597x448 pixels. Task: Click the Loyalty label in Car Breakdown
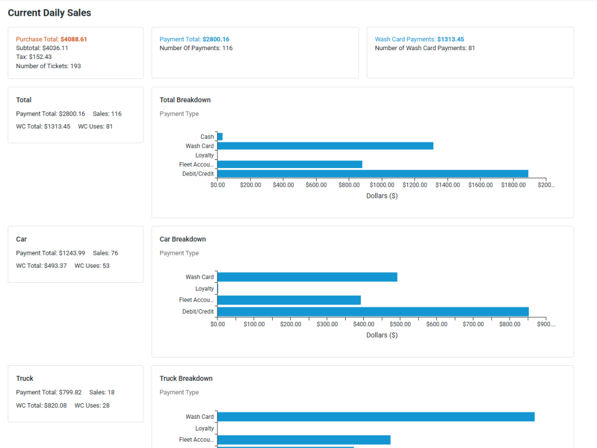[x=205, y=289]
